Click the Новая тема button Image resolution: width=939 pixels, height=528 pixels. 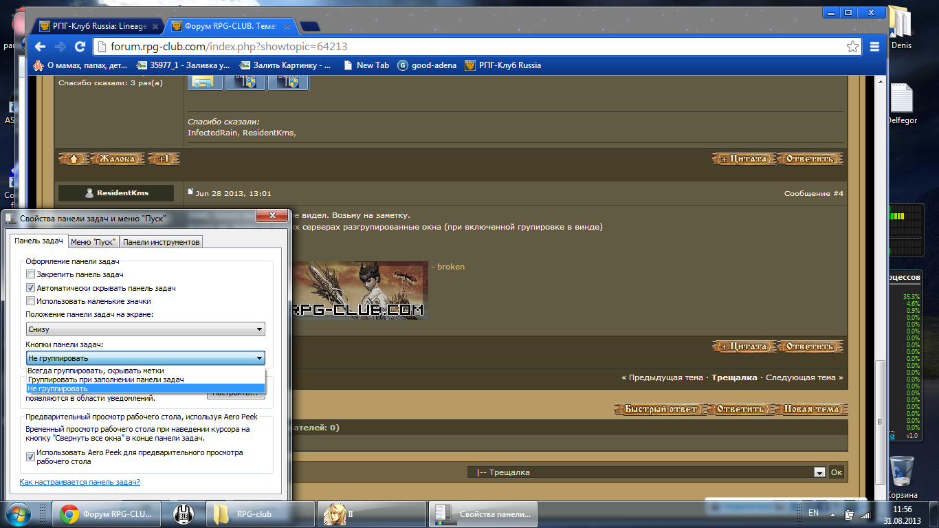(x=812, y=409)
